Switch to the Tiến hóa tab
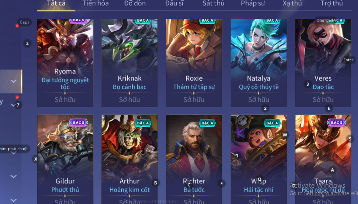This screenshot has height=204, width=358. (95, 4)
